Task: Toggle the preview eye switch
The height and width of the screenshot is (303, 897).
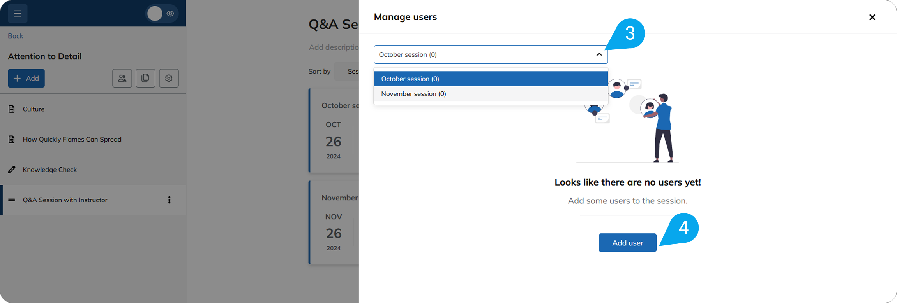Action: 162,14
